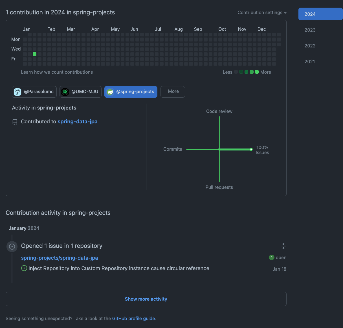Click the issue-opened timeline icon
This screenshot has width=343, height=328.
(12, 246)
